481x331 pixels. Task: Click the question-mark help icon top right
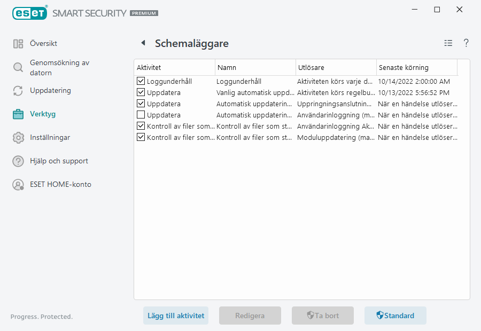tap(466, 43)
